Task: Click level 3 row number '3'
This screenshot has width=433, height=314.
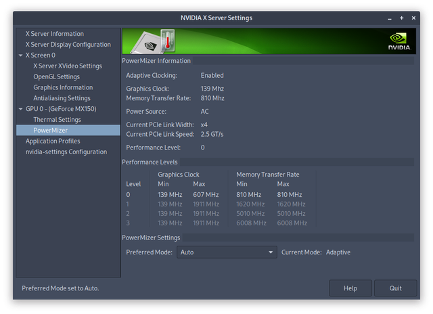Action: click(128, 223)
